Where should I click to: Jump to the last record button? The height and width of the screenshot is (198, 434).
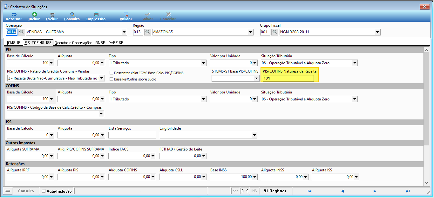408,191
